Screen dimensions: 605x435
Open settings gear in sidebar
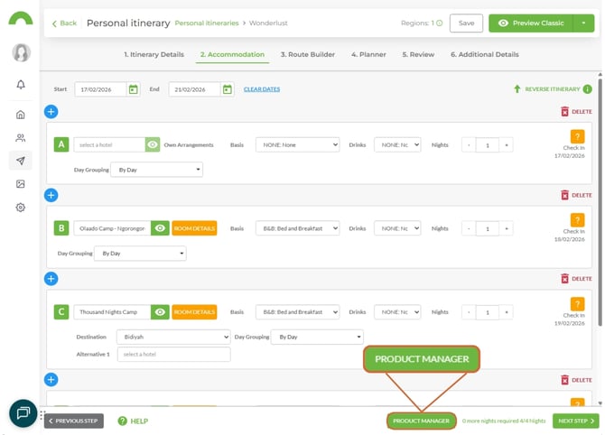(x=21, y=207)
